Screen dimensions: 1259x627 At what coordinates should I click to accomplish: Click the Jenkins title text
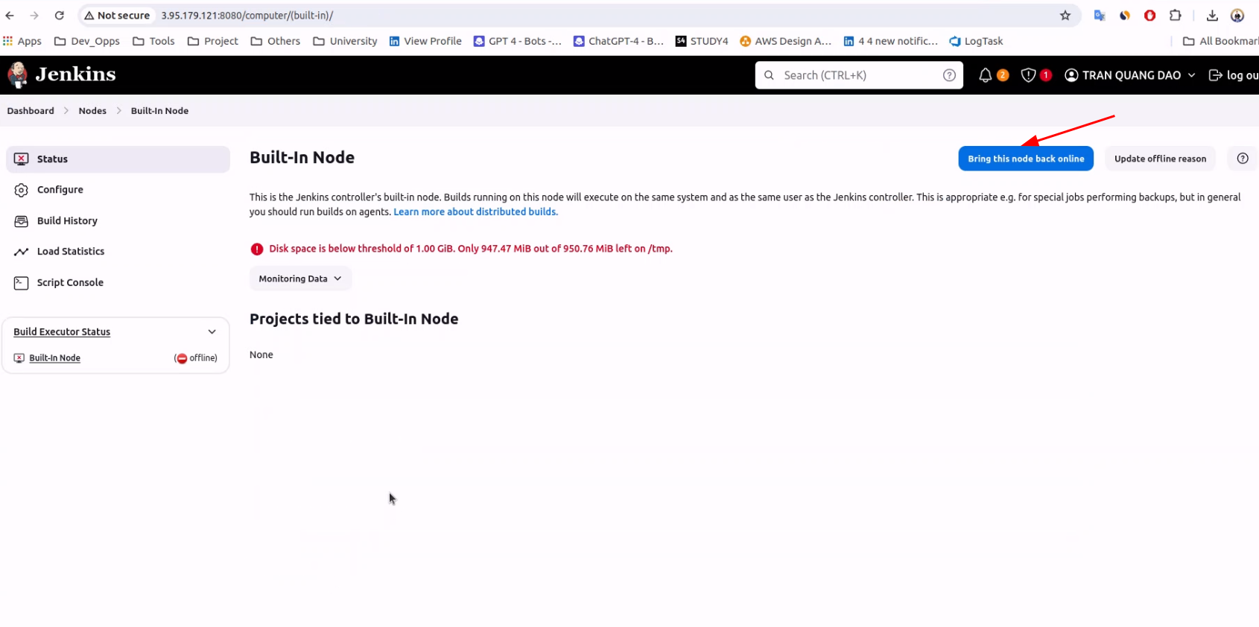75,74
